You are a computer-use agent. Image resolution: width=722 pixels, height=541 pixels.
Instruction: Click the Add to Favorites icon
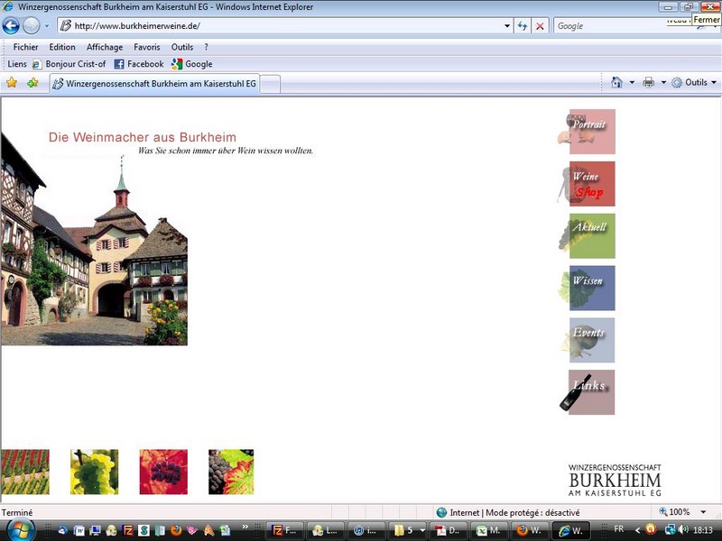coord(32,83)
